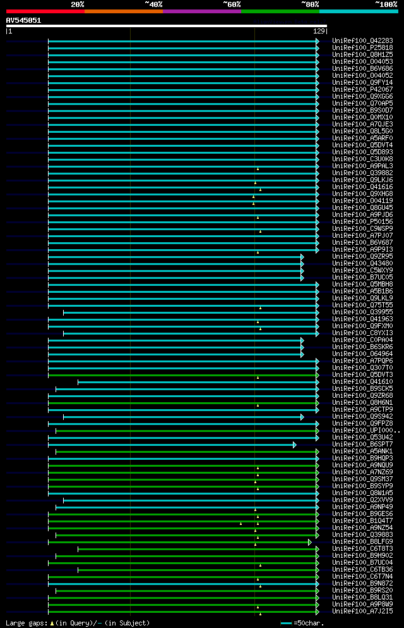Select the UniRef100_A7PJ07 label

click(x=362, y=235)
